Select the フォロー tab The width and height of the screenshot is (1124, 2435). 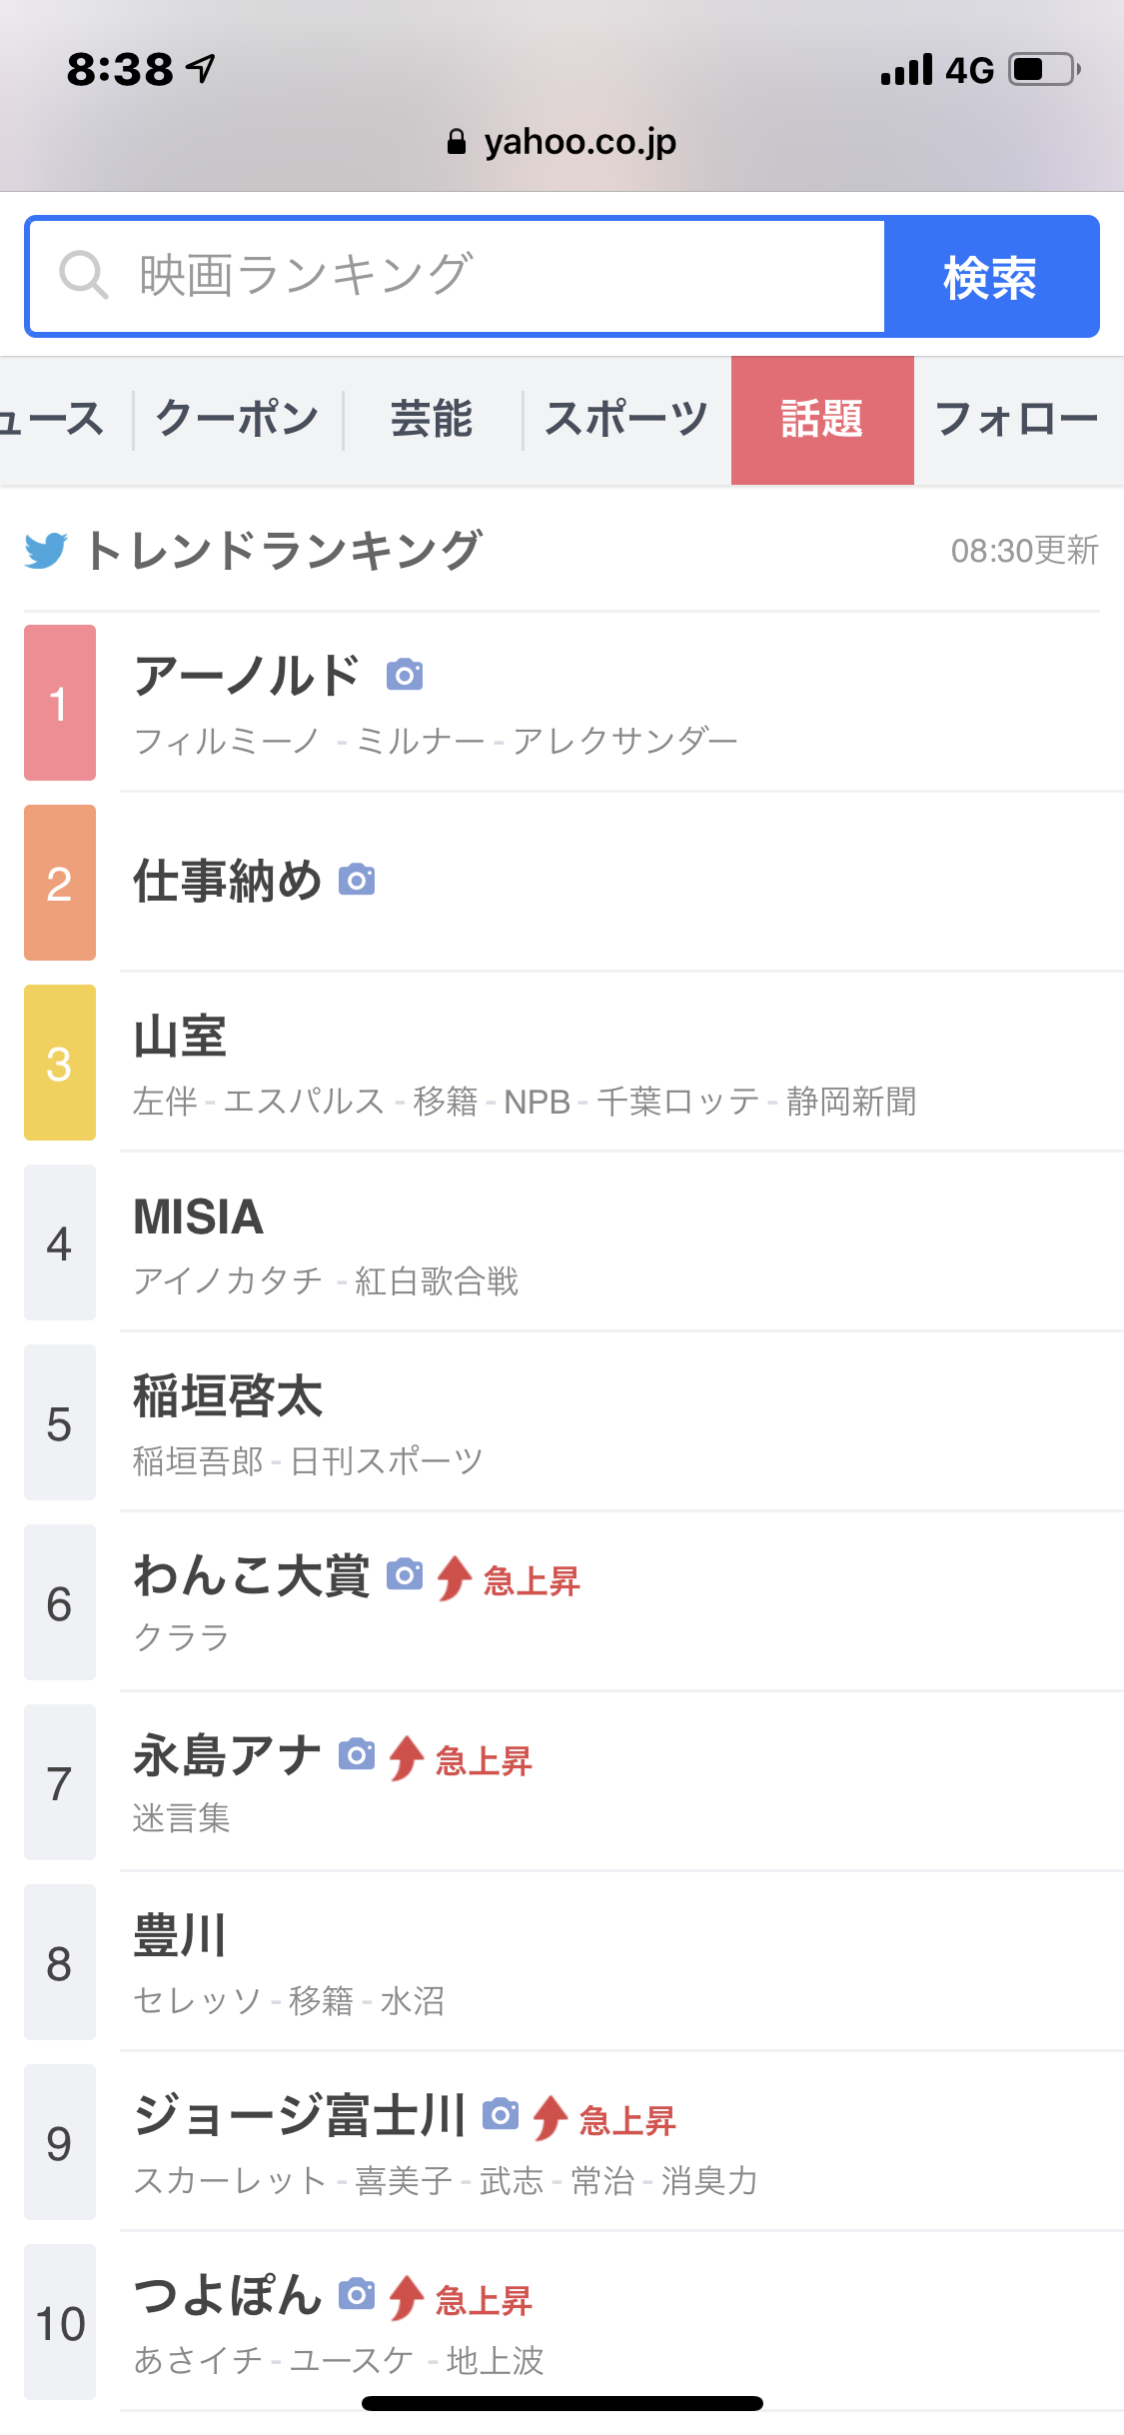[1016, 420]
